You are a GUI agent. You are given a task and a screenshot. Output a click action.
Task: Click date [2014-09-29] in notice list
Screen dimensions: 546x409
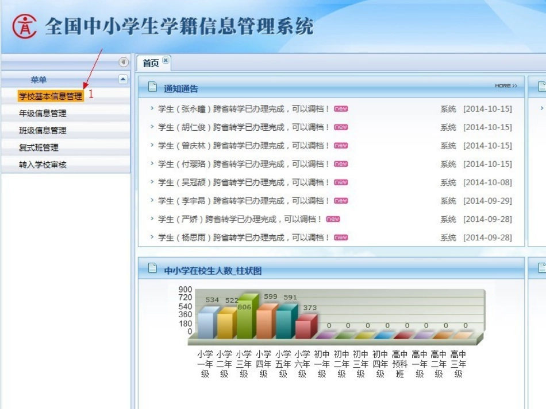tap(487, 201)
